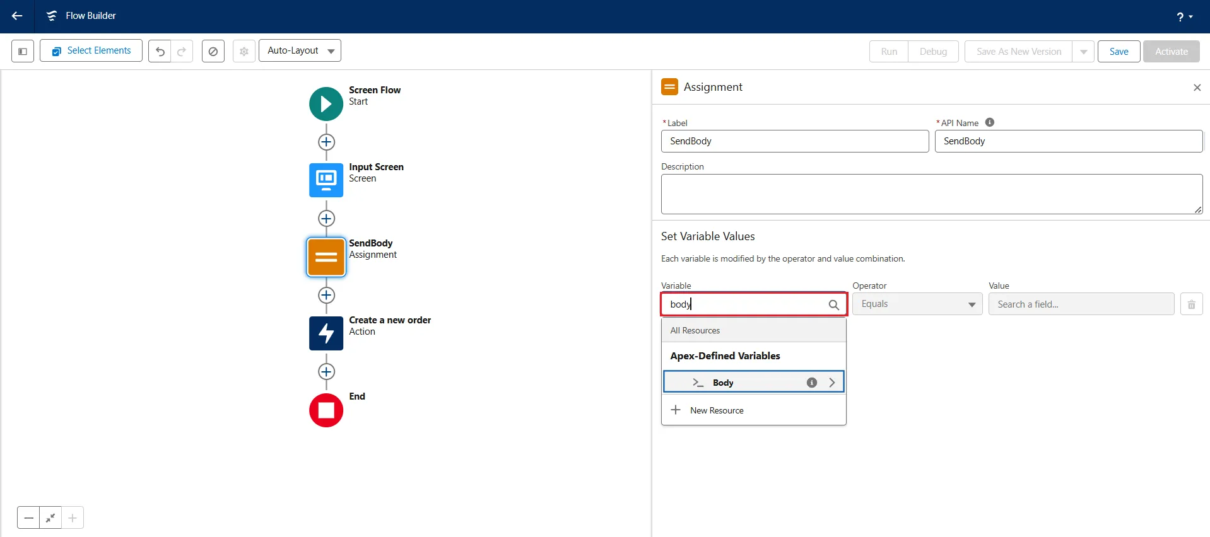The image size is (1210, 537).
Task: Open the Equals operator dropdown
Action: coord(917,304)
